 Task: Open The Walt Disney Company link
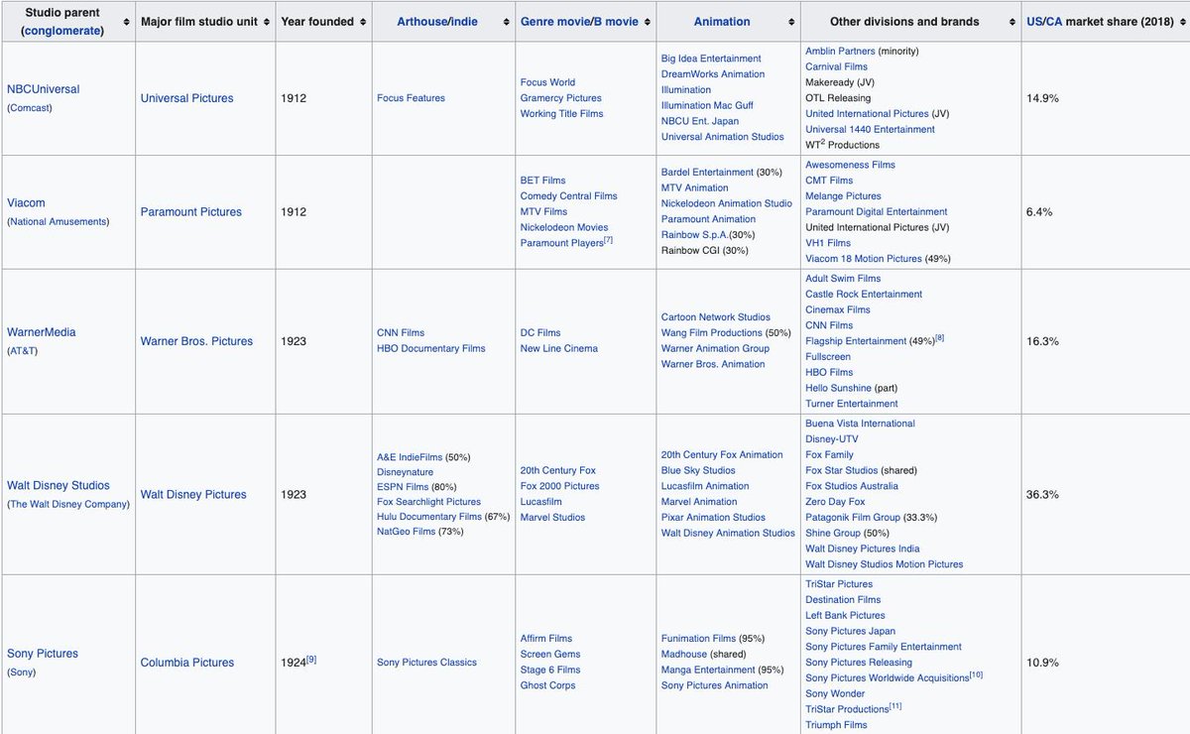(68, 504)
